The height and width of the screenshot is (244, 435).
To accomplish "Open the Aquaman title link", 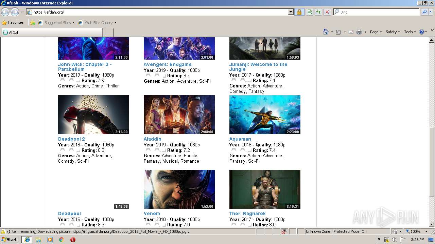I will tap(240, 139).
